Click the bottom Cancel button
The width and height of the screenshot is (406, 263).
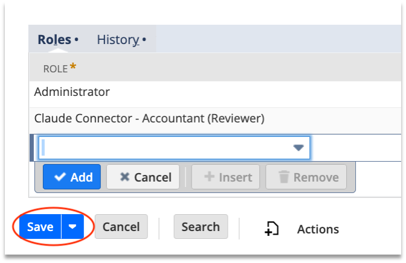pyautogui.click(x=121, y=227)
